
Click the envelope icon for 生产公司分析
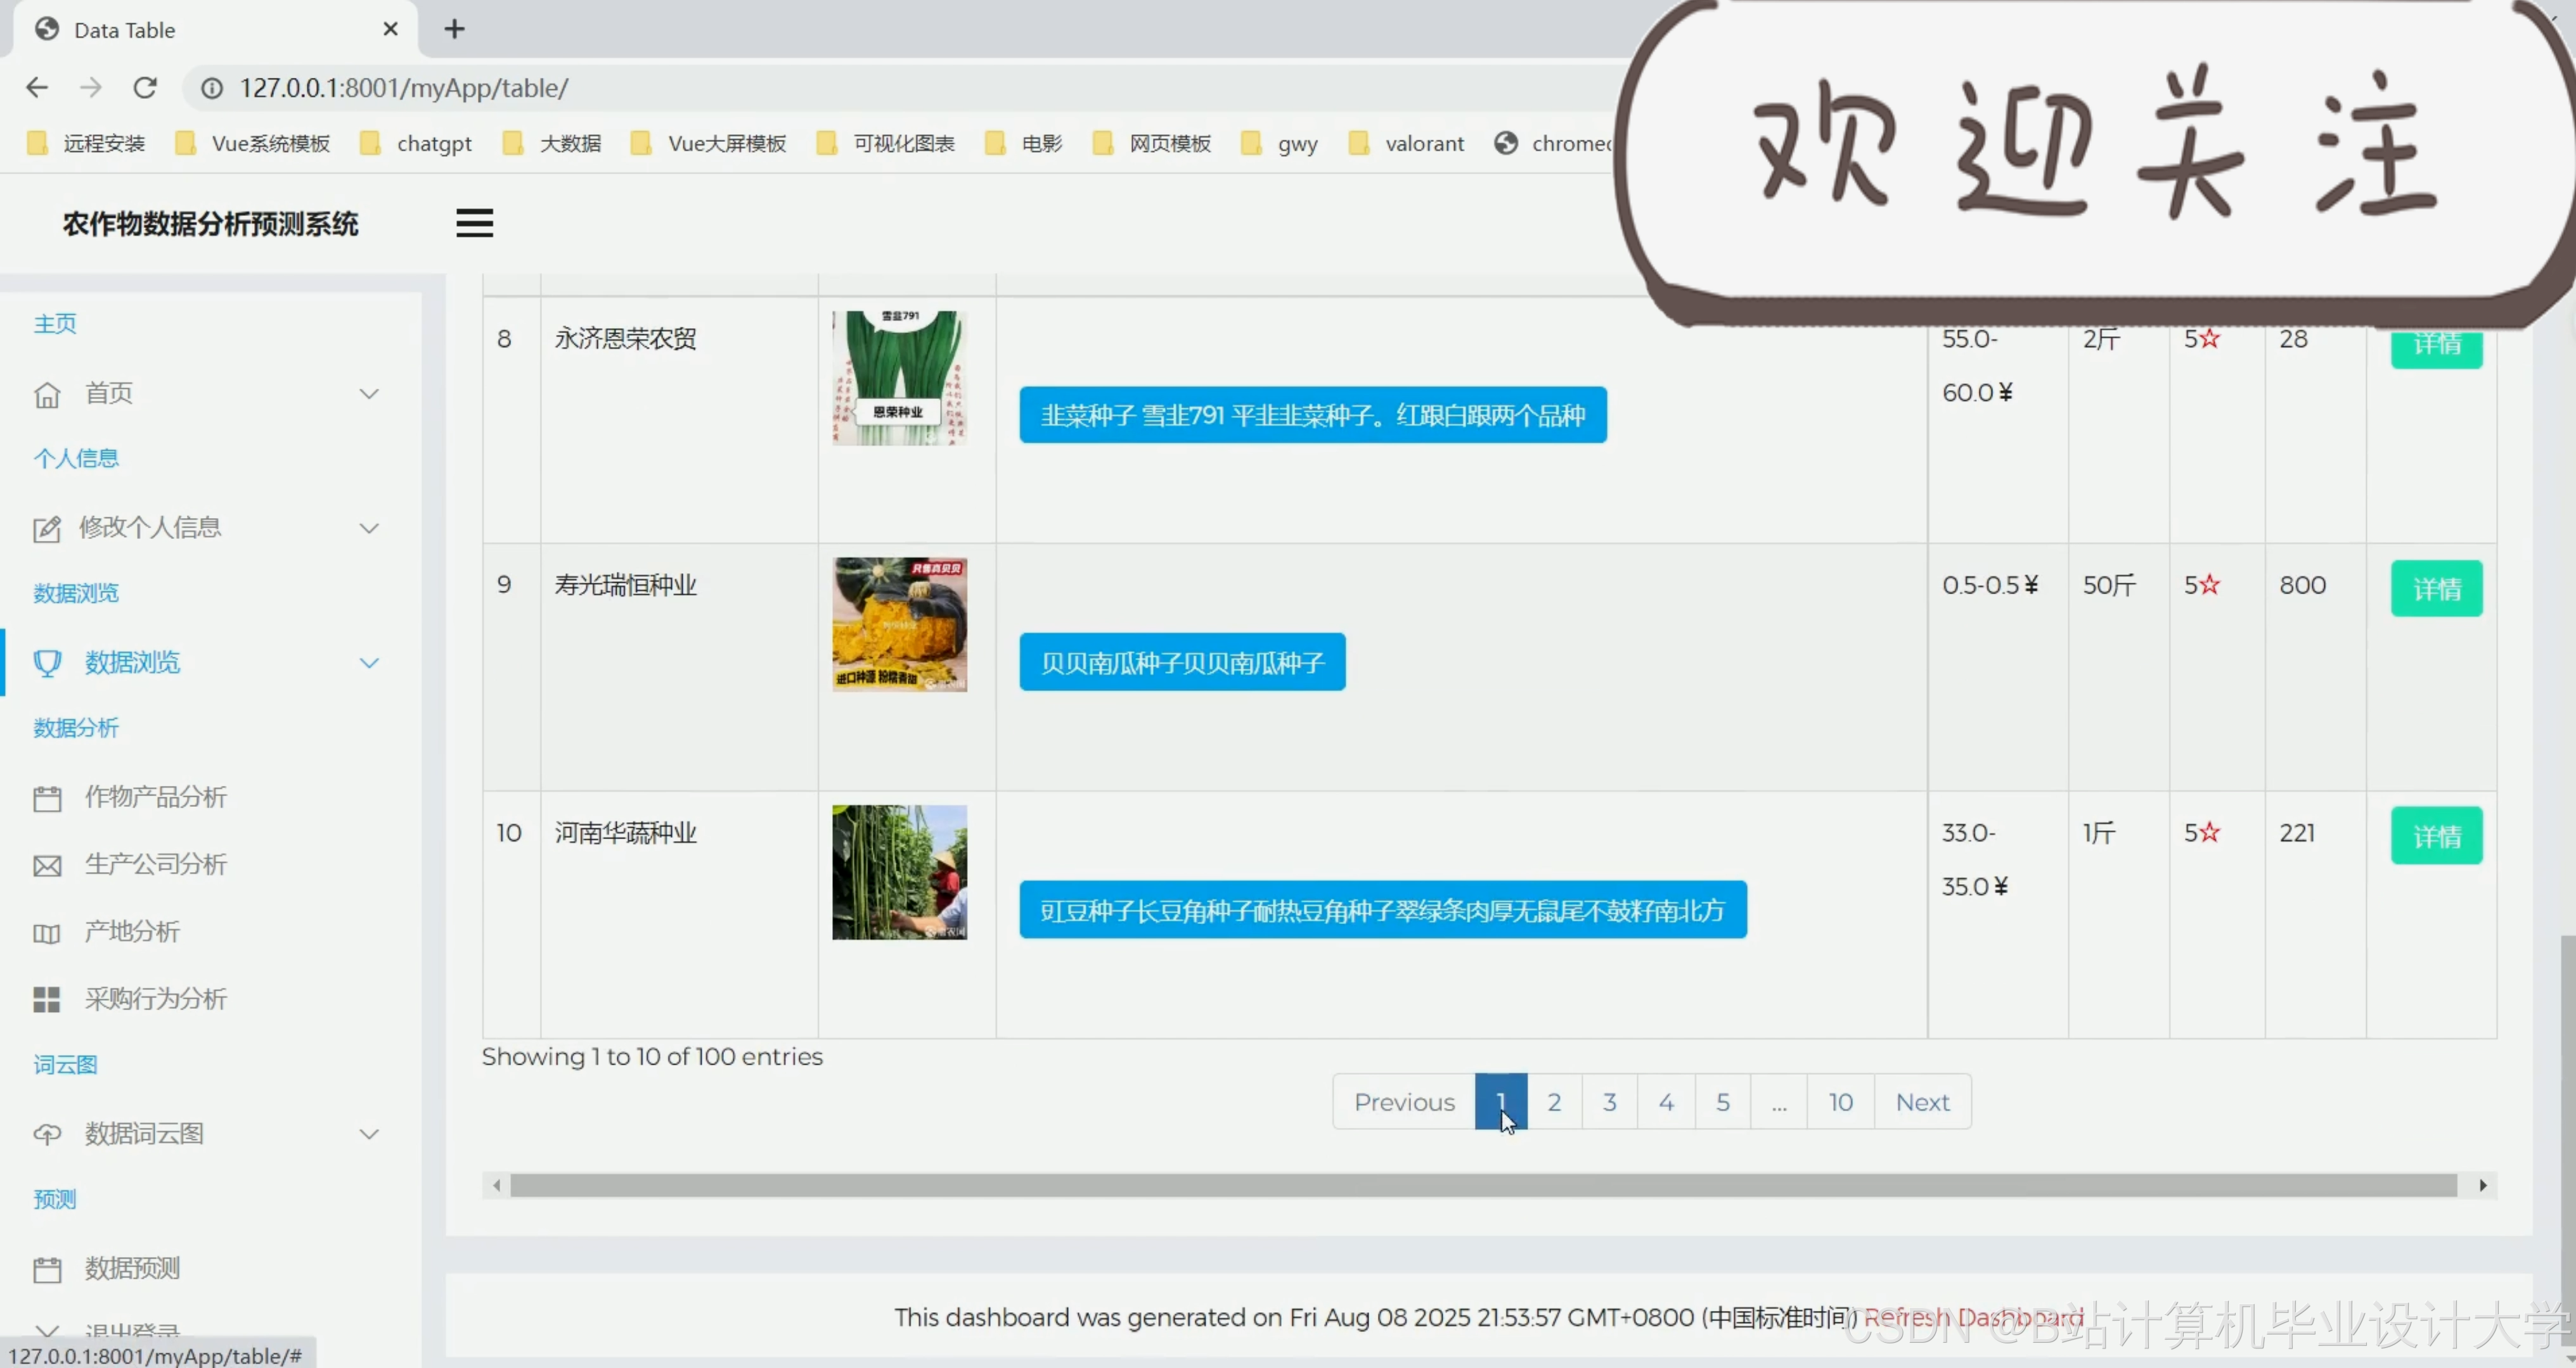coord(47,864)
